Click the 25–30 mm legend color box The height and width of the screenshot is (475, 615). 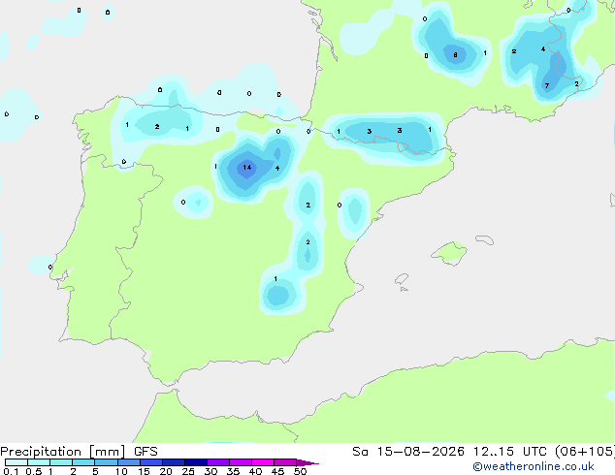pos(196,462)
